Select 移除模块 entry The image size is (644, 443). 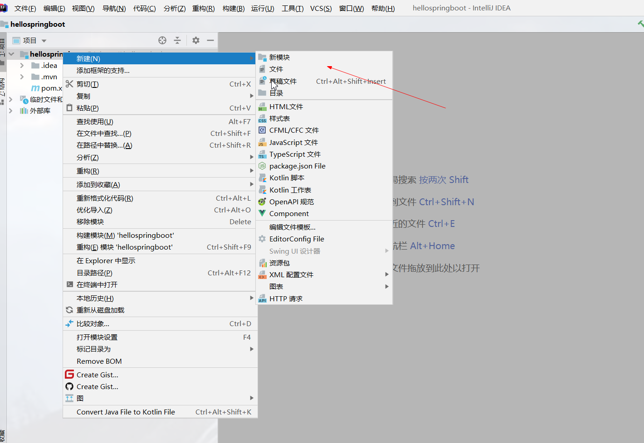coord(160,221)
